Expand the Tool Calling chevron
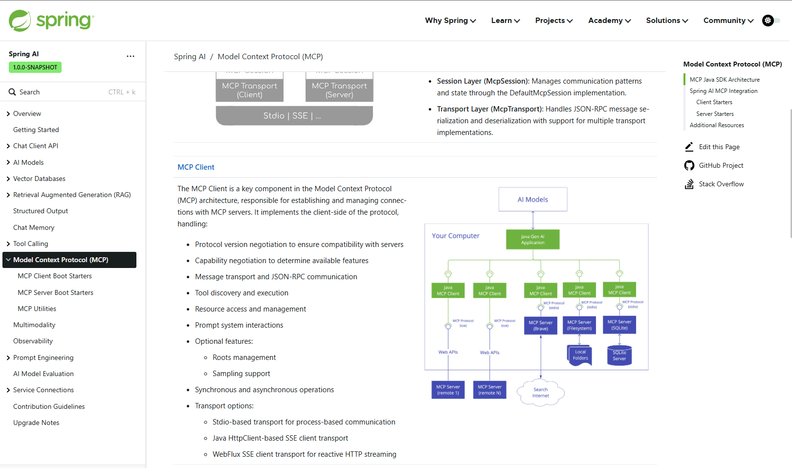This screenshot has width=792, height=468. click(x=8, y=244)
